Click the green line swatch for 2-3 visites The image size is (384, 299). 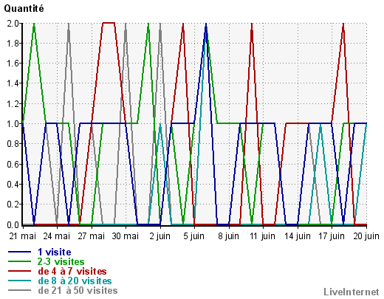click(x=20, y=261)
